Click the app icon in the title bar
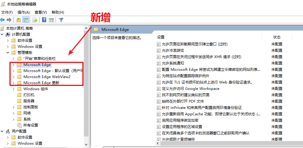The image size is (303, 148). (x=3, y=4)
